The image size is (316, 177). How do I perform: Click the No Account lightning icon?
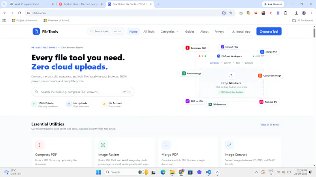pyautogui.click(x=104, y=104)
